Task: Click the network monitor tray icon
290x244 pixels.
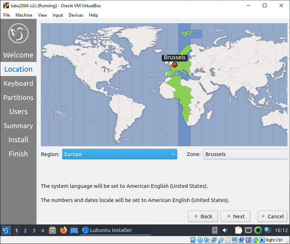Action: pos(248,230)
